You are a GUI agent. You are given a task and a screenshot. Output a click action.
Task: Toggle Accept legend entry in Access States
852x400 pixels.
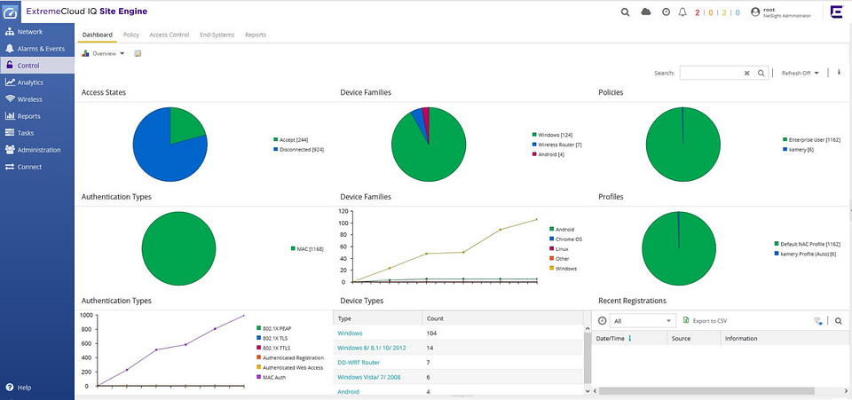click(293, 139)
